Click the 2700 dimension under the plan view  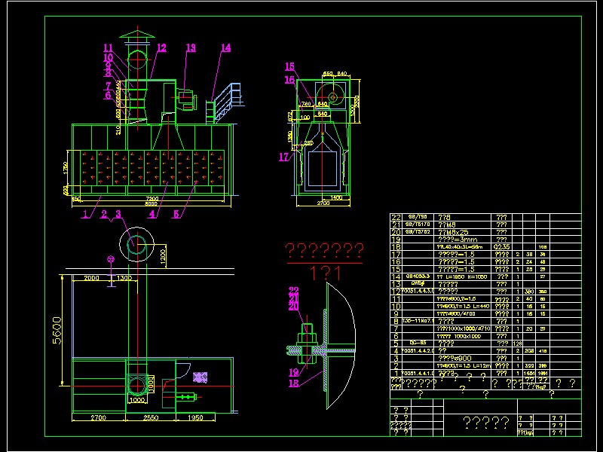coord(99,417)
